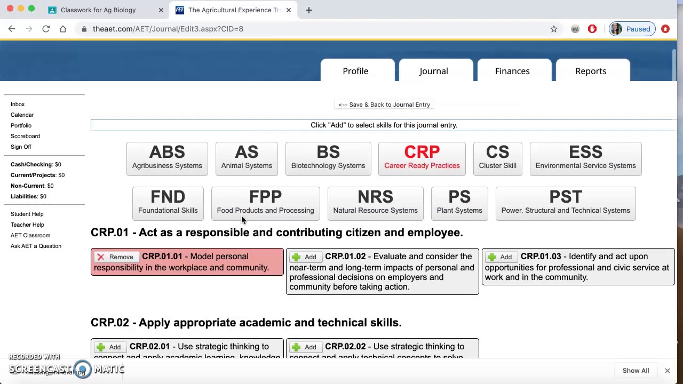Add skill CRP.01.02

(305, 257)
